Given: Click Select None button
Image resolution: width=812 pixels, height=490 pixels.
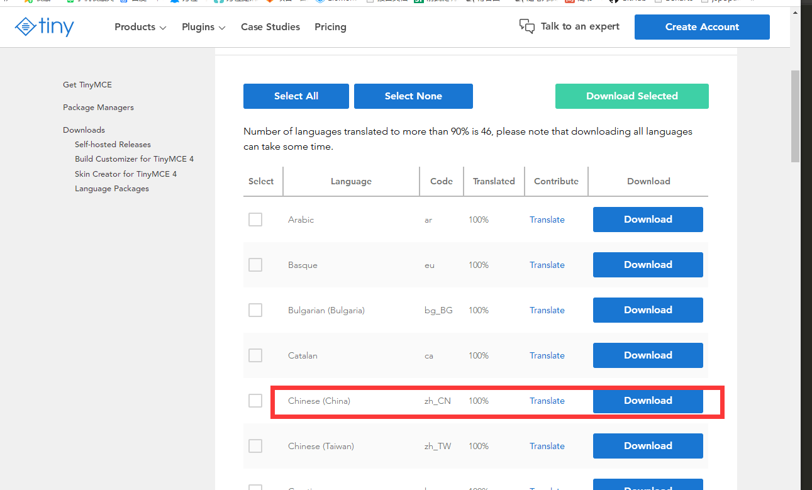Looking at the screenshot, I should (413, 96).
